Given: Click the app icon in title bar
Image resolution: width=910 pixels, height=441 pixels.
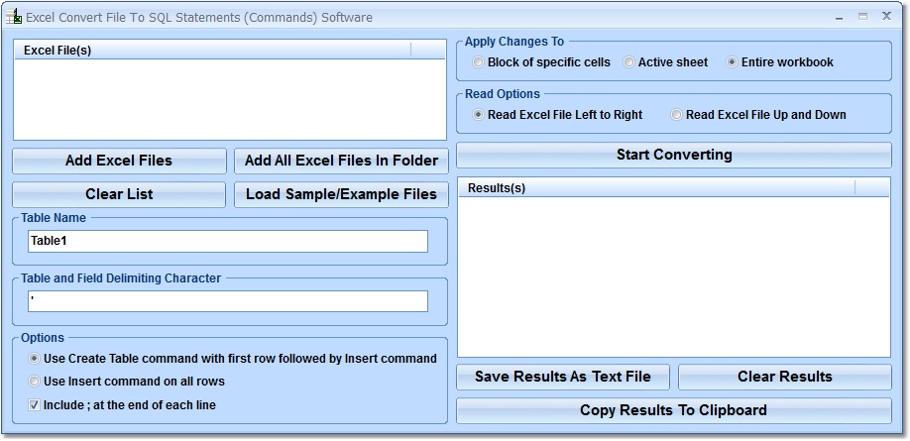Looking at the screenshot, I should (x=14, y=17).
